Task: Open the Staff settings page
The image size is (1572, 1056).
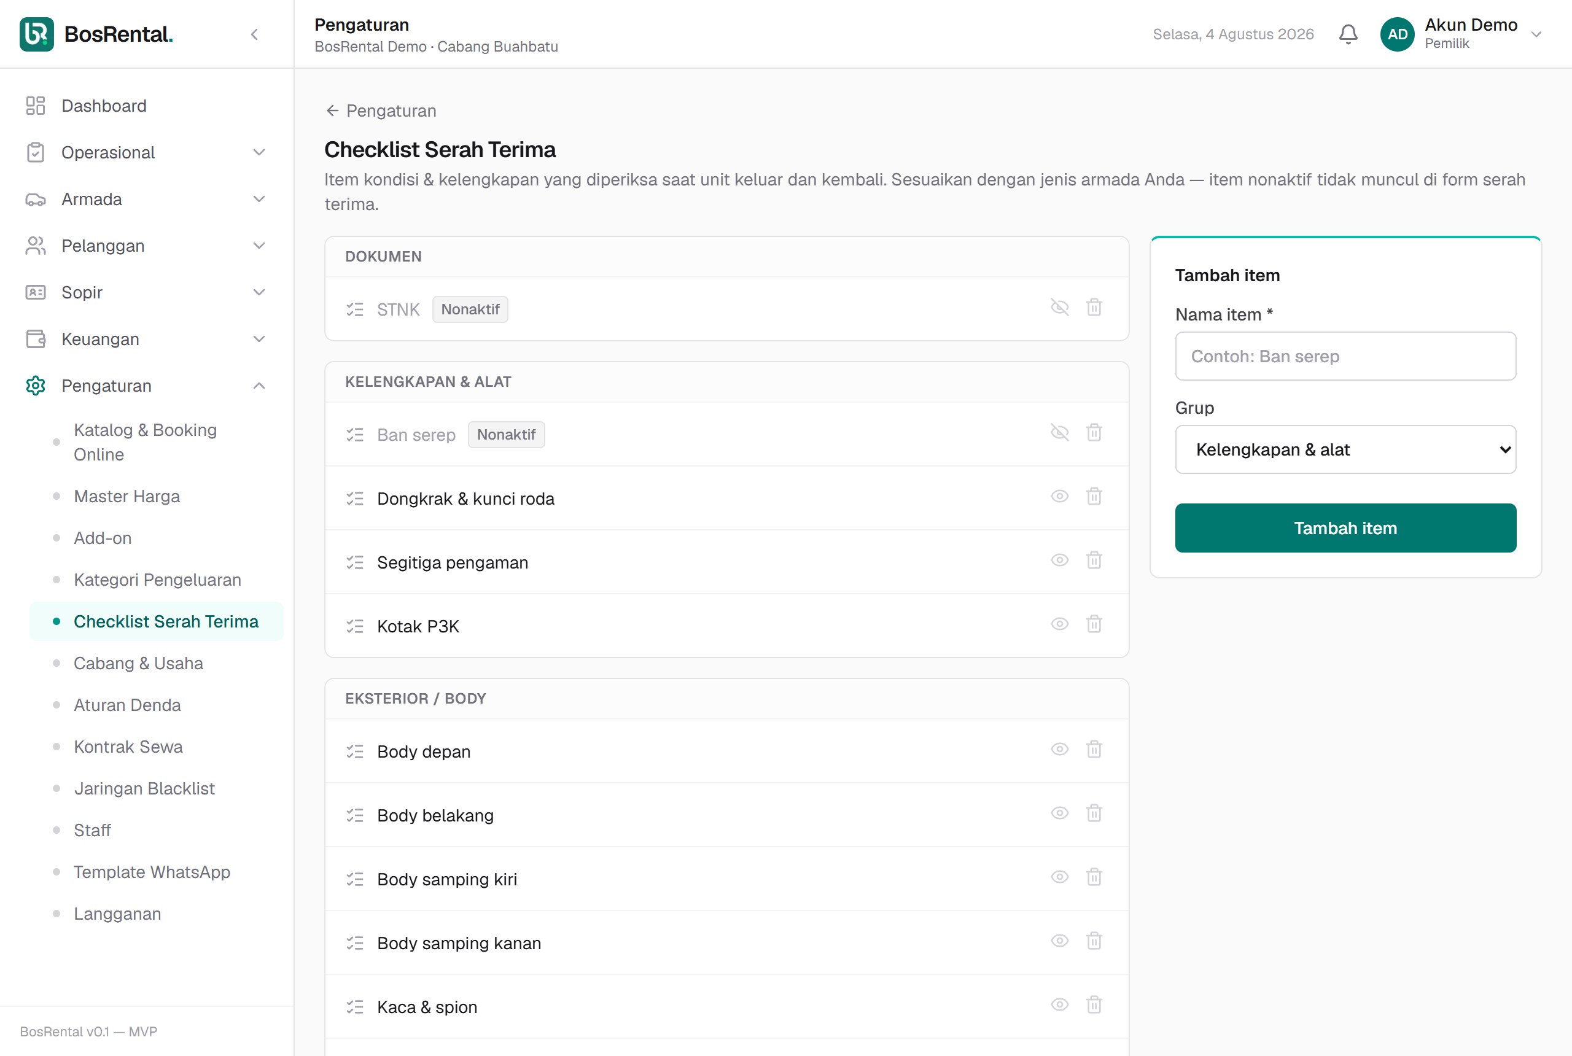Action: 156,831
